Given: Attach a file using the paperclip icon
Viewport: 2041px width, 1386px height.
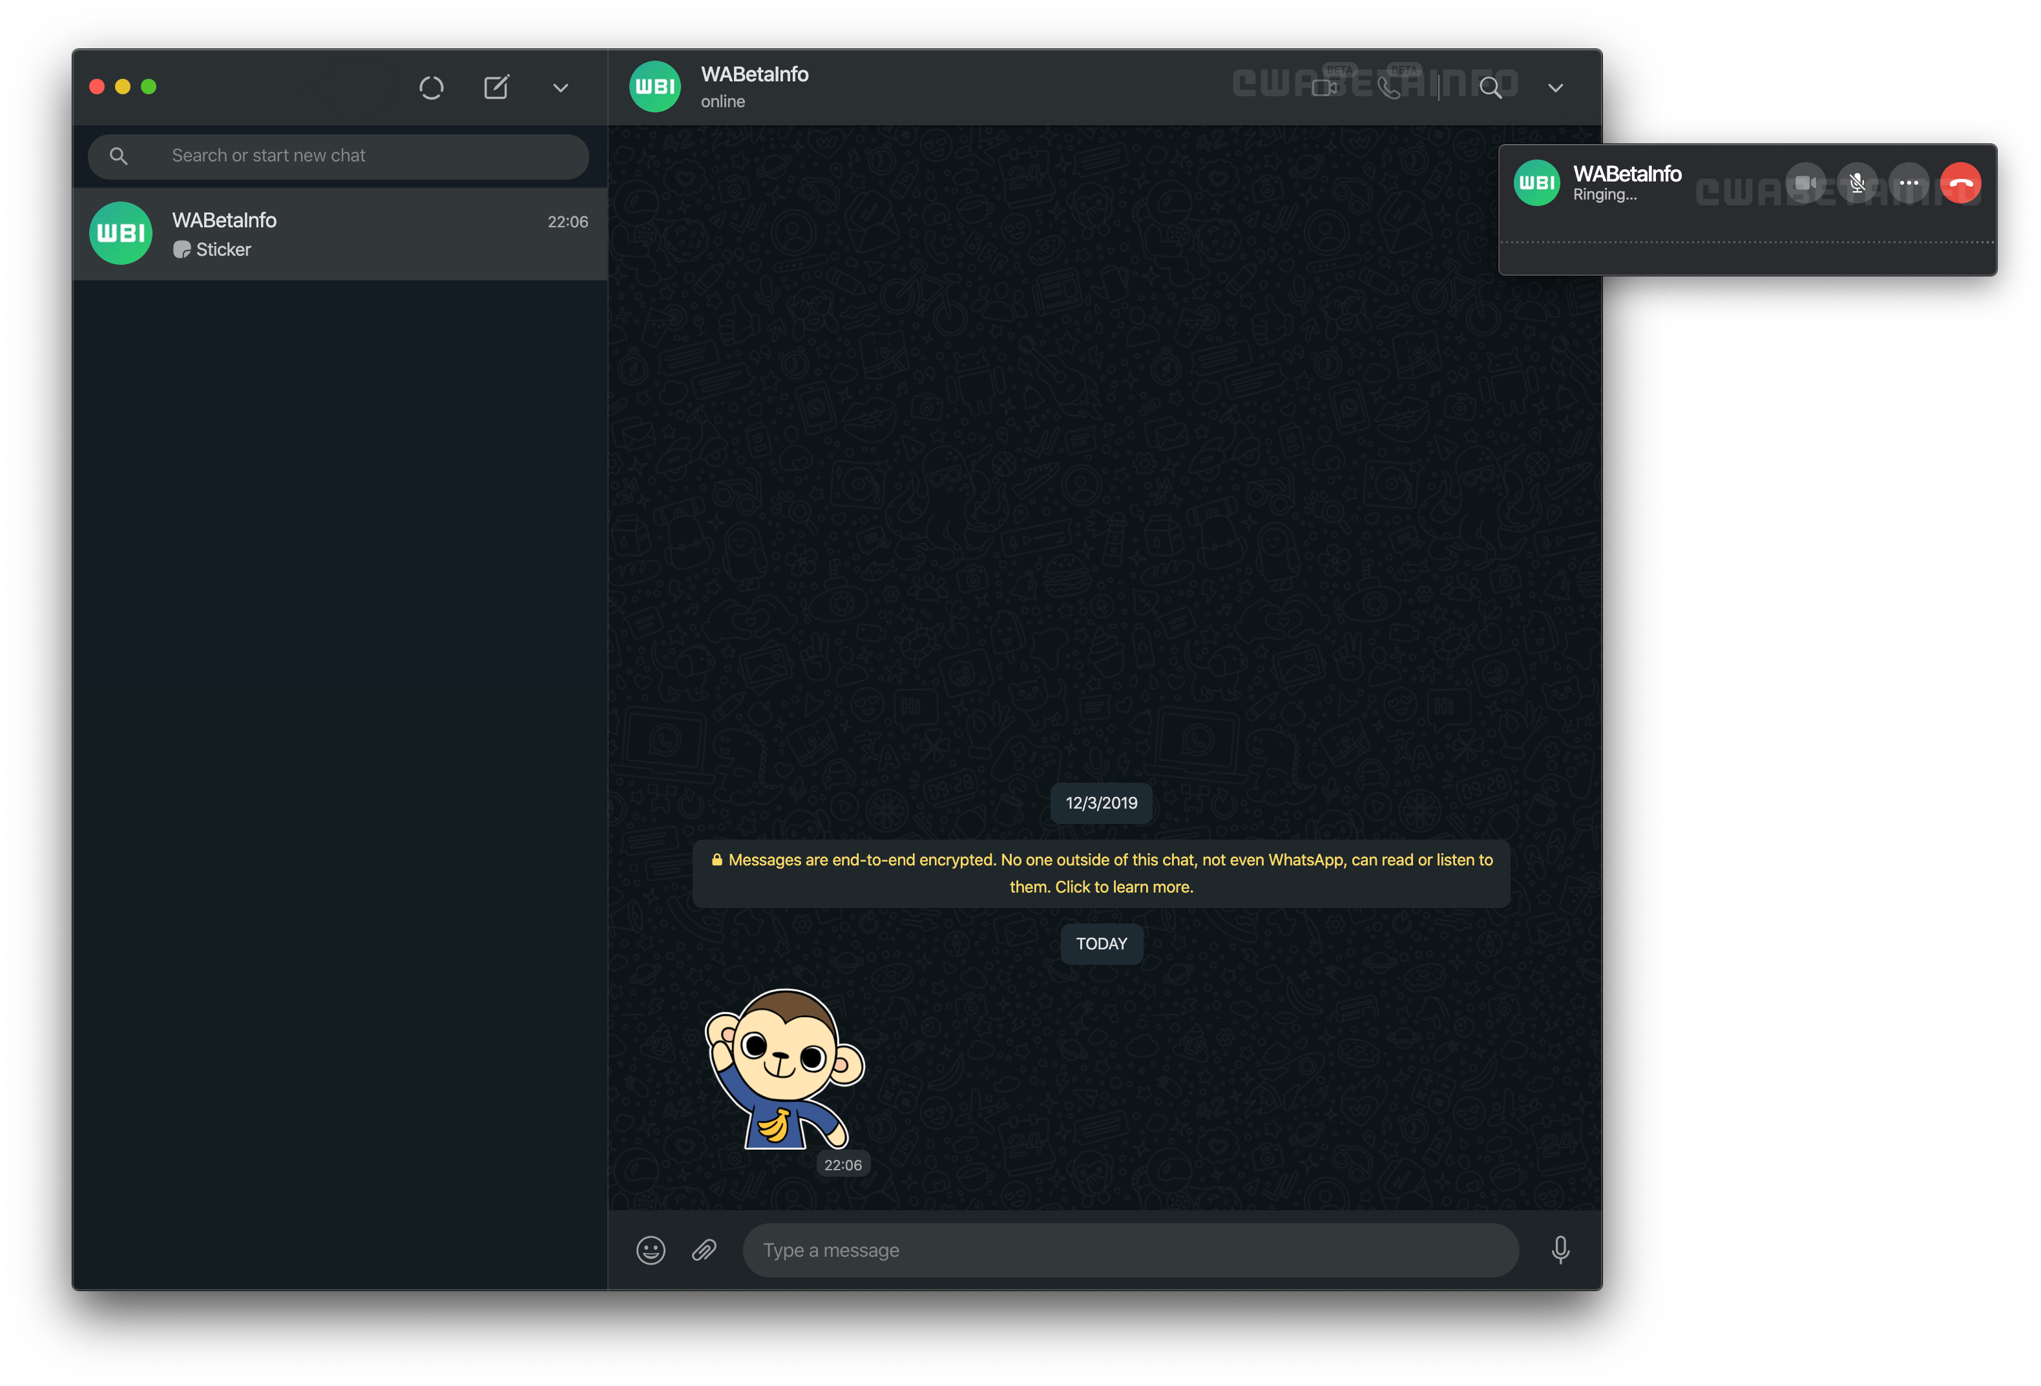Looking at the screenshot, I should coord(704,1250).
